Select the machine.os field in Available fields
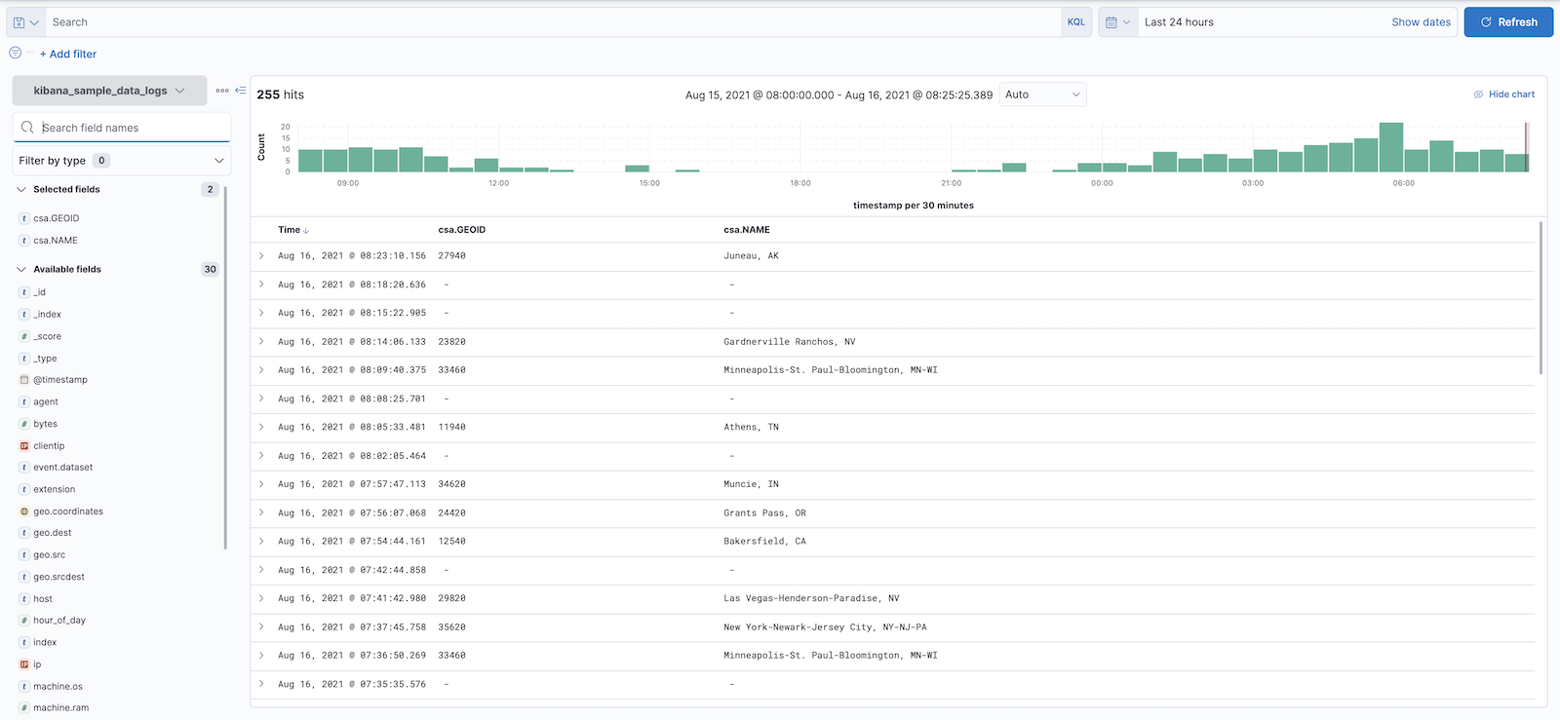1560x720 pixels. click(x=58, y=687)
